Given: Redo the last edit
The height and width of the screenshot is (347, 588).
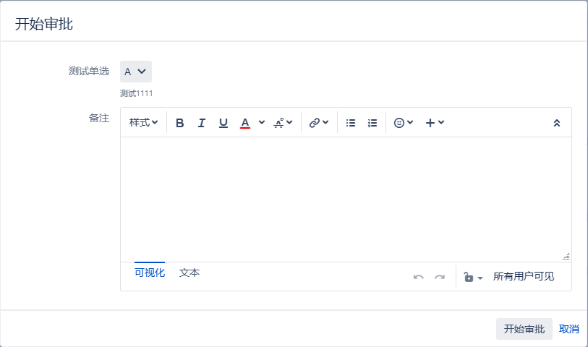Looking at the screenshot, I should (x=440, y=277).
